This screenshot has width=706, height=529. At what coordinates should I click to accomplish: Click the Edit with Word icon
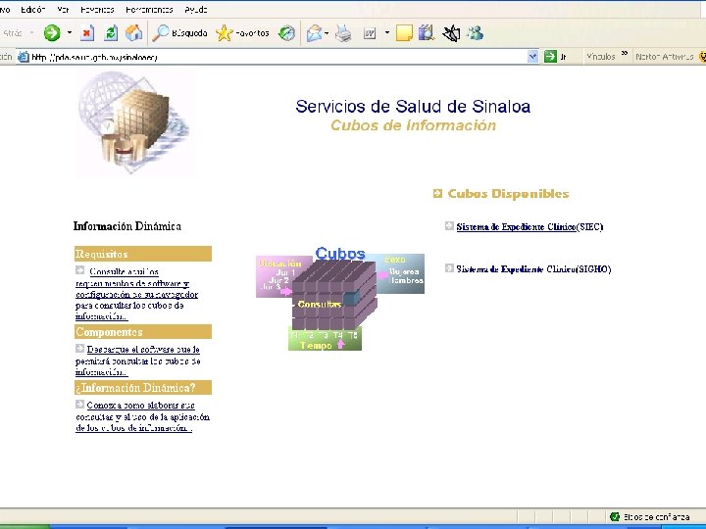pos(370,33)
